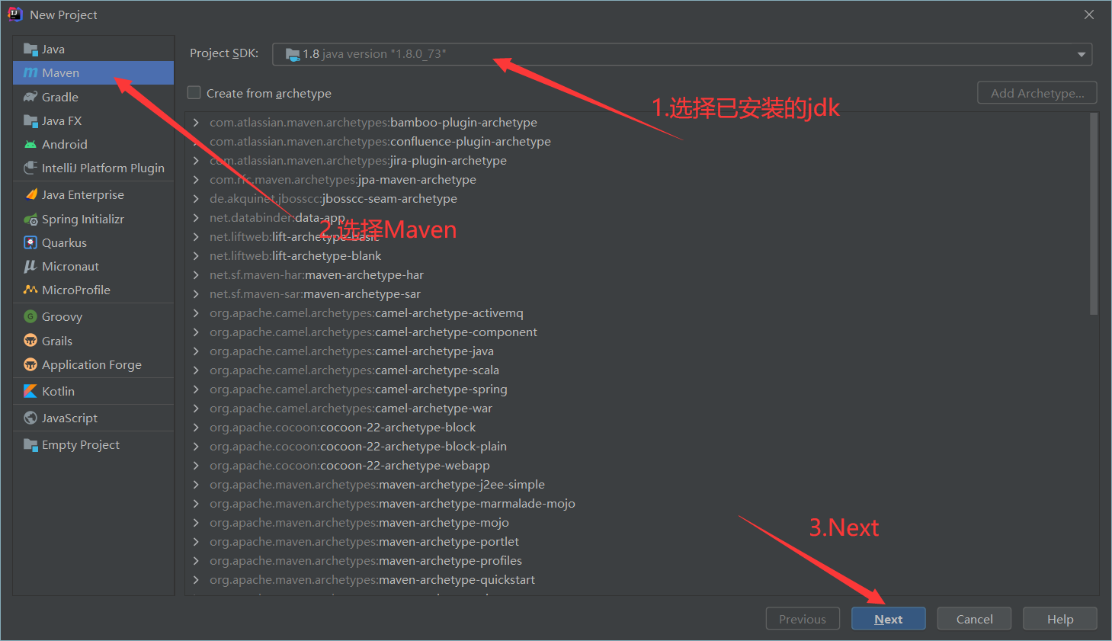Select camel-archetype-scala row
The height and width of the screenshot is (641, 1112).
(x=637, y=370)
